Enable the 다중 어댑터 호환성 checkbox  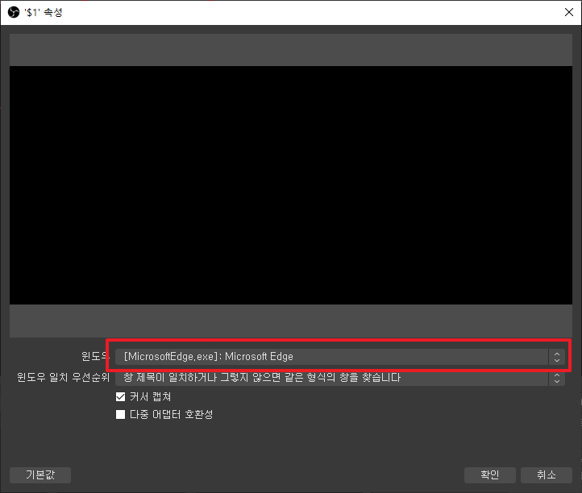coord(120,414)
